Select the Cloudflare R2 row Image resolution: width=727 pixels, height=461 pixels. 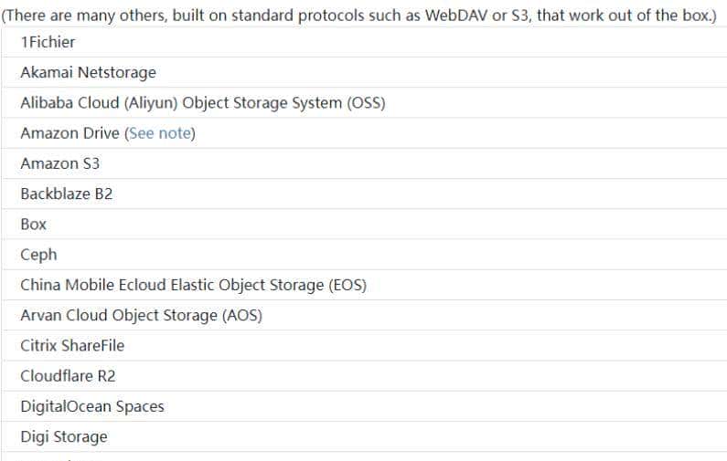68,376
